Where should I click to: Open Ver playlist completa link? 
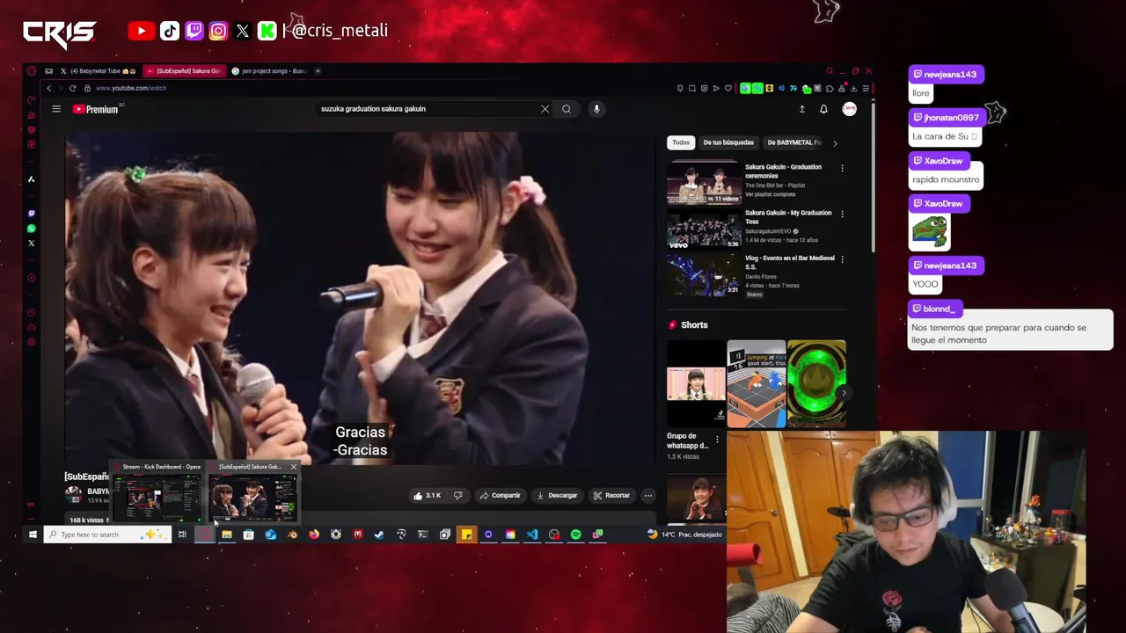[x=771, y=194]
